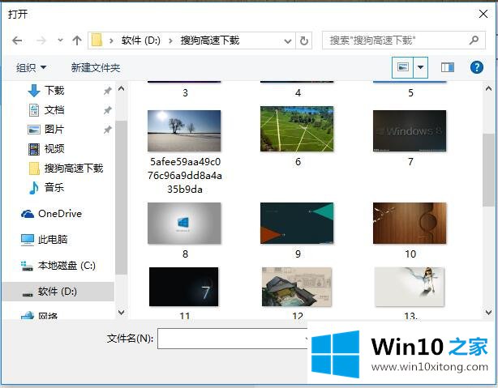
Task: Select image 11 dark 7 thumbnail
Action: pos(183,287)
